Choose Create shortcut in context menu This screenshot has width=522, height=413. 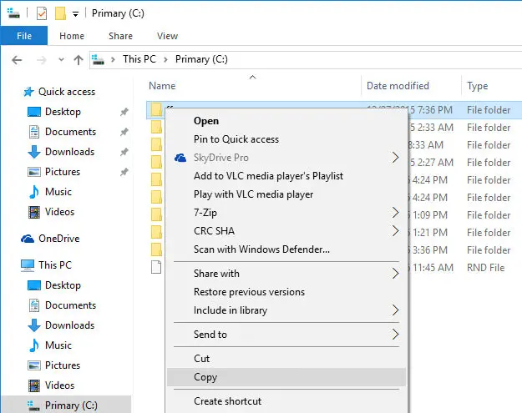click(286, 401)
